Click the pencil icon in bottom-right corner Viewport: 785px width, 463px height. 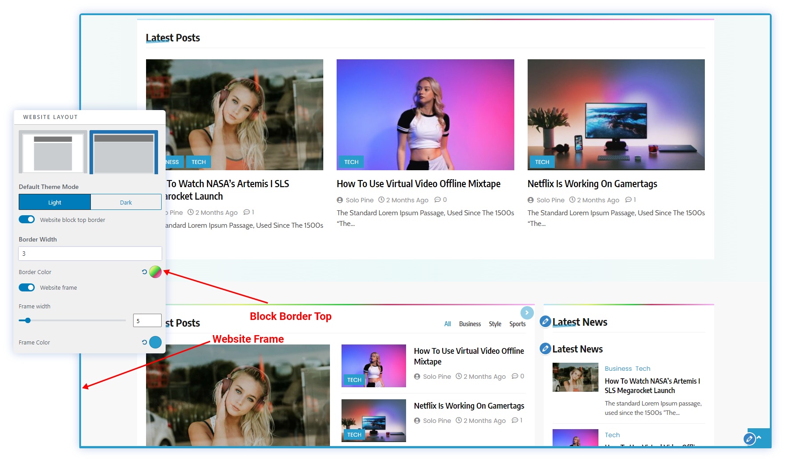click(749, 439)
